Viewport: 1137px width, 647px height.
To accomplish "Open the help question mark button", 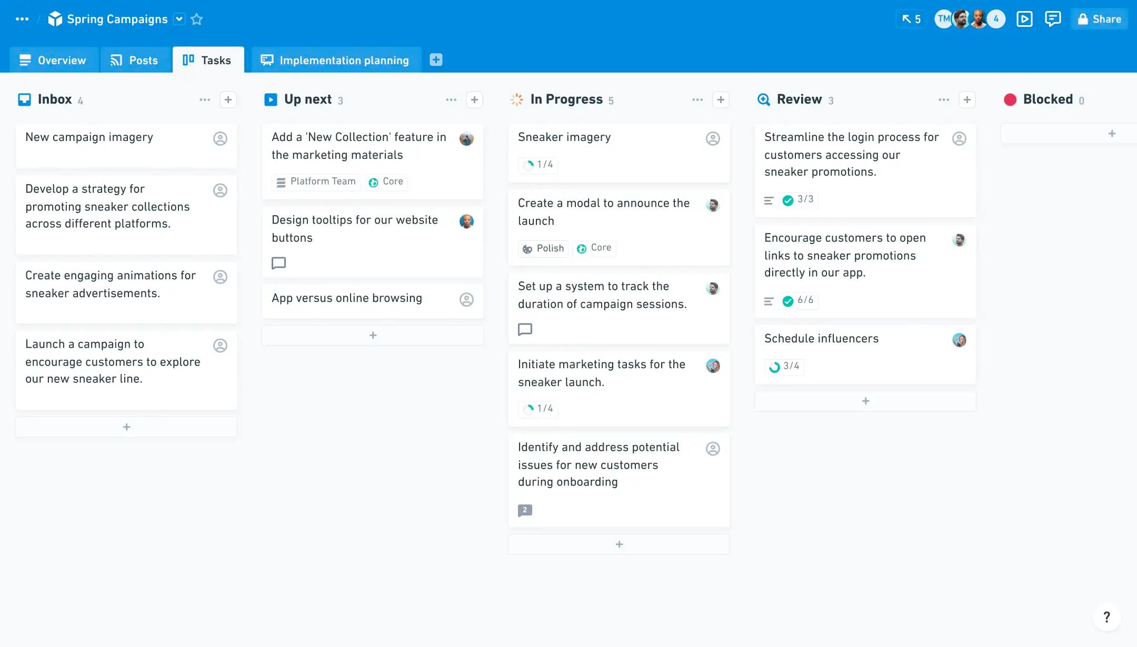I will [1106, 616].
